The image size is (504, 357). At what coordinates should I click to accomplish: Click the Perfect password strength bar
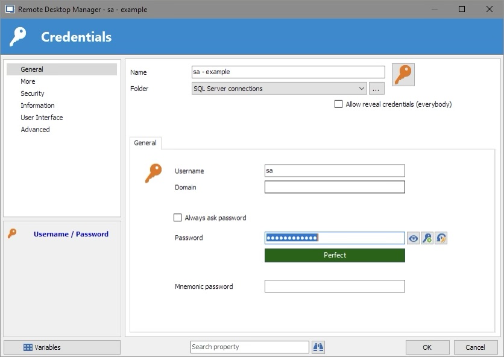[335, 255]
